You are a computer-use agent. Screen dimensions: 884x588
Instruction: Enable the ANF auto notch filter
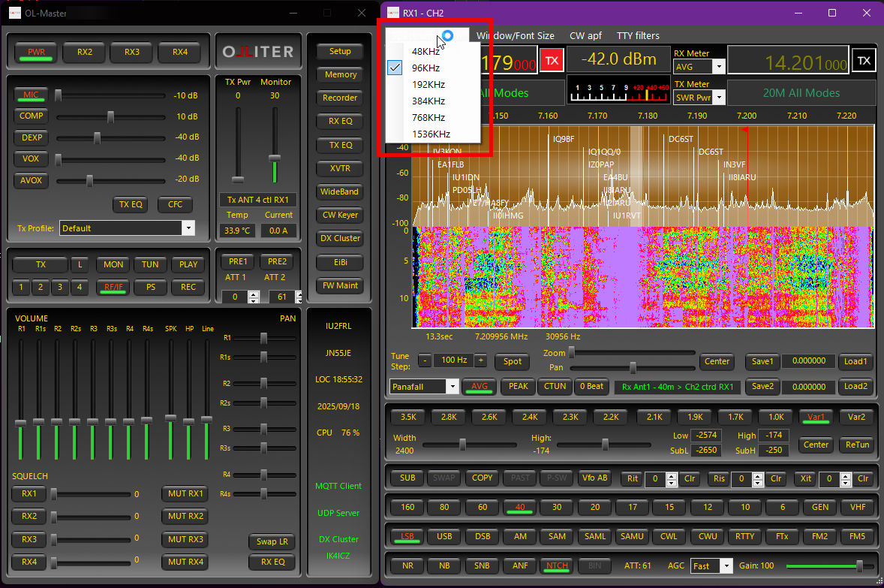coord(519,565)
